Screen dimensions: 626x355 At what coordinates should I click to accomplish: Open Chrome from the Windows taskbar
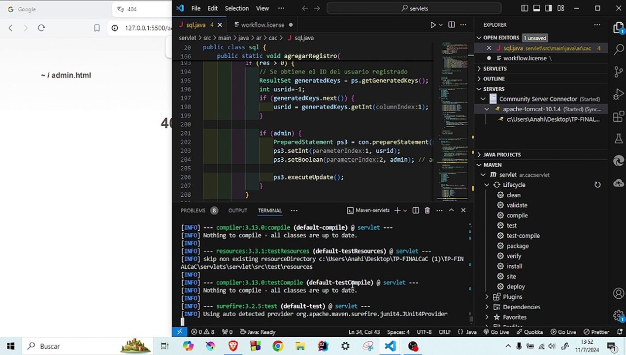click(x=278, y=346)
